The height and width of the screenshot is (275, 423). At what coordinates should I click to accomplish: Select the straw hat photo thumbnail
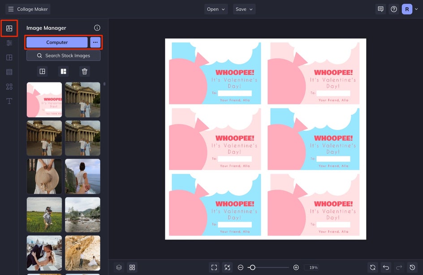click(x=44, y=176)
